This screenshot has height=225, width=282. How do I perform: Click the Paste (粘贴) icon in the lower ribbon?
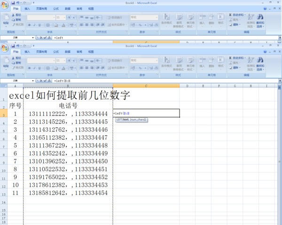[x=6, y=62]
